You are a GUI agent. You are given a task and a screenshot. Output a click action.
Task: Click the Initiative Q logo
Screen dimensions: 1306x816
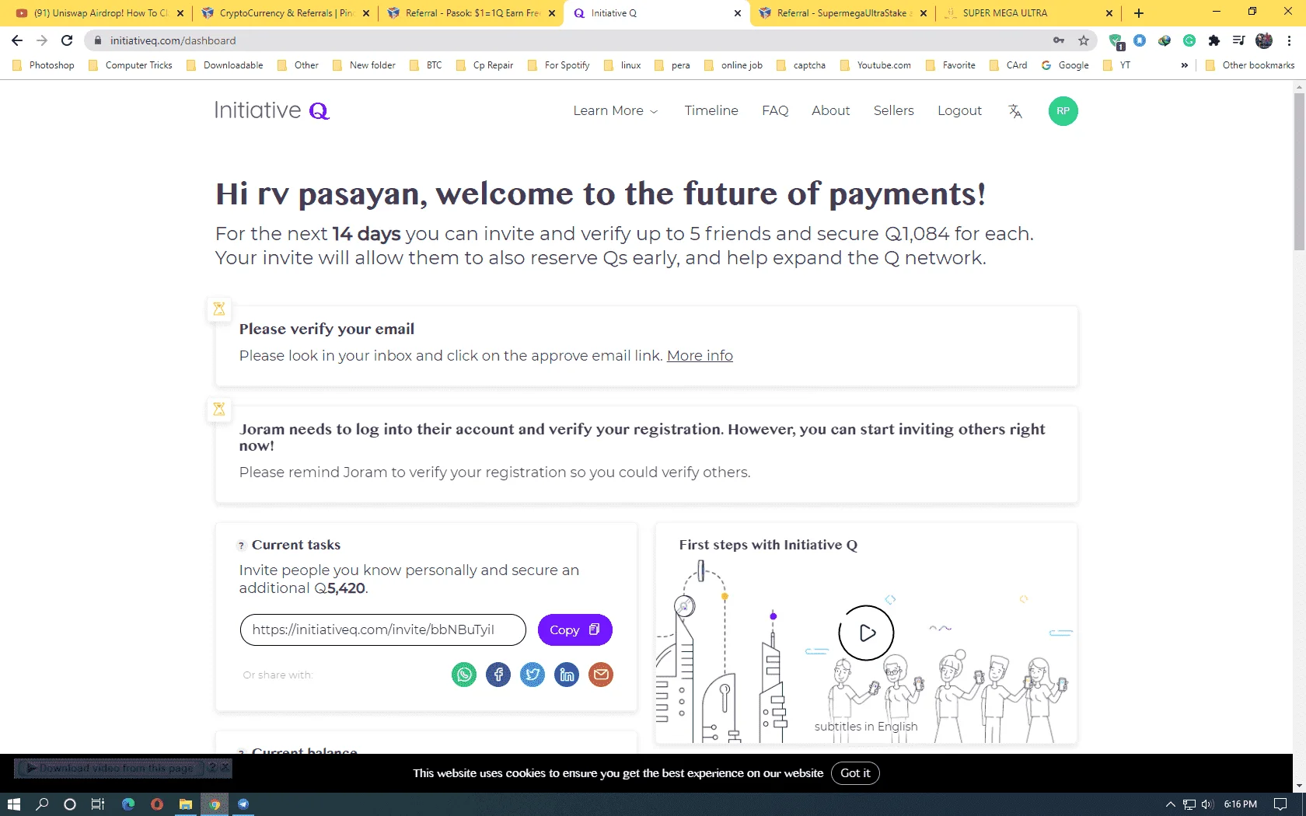[272, 110]
